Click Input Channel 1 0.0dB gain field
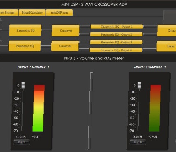176x152 pixels. 21,137
